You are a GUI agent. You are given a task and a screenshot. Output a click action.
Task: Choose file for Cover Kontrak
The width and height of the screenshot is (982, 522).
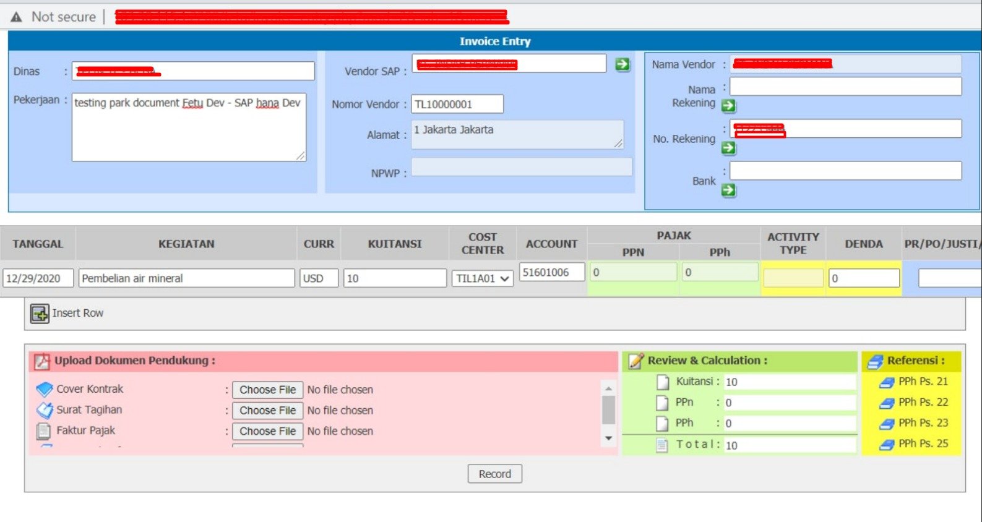(x=267, y=390)
